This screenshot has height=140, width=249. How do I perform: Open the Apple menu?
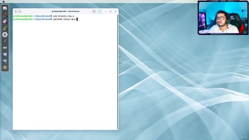coord(4,2)
